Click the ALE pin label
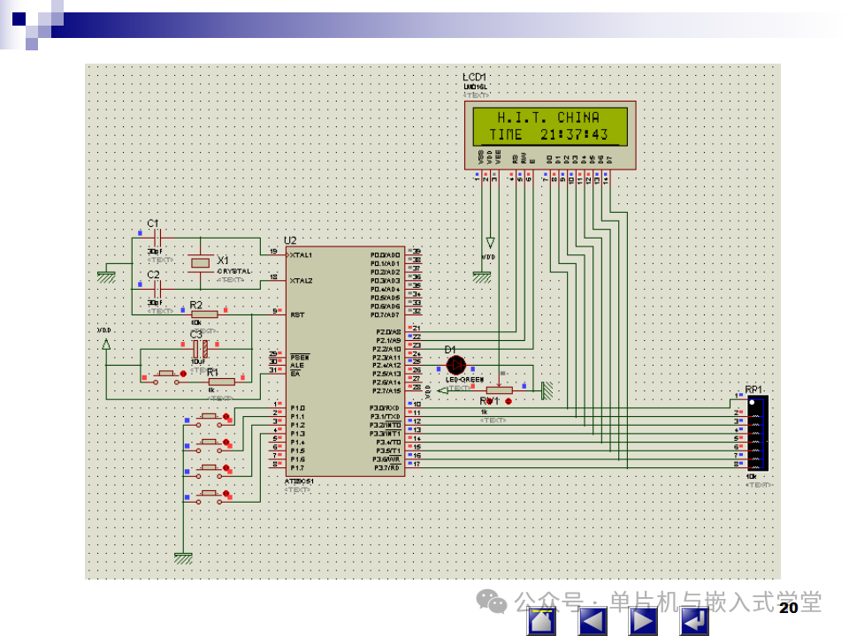This screenshot has width=849, height=636. point(297,365)
